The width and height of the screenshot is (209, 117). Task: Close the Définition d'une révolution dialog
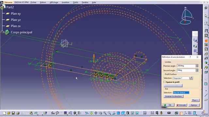click(x=197, y=57)
